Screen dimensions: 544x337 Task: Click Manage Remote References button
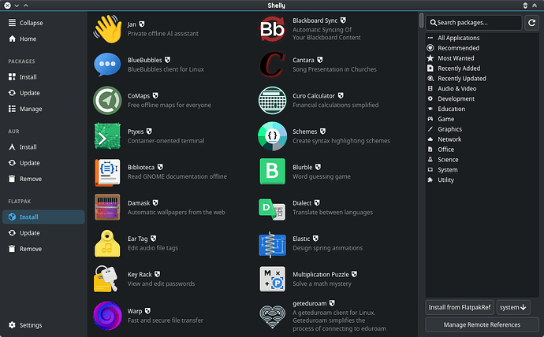pos(482,324)
